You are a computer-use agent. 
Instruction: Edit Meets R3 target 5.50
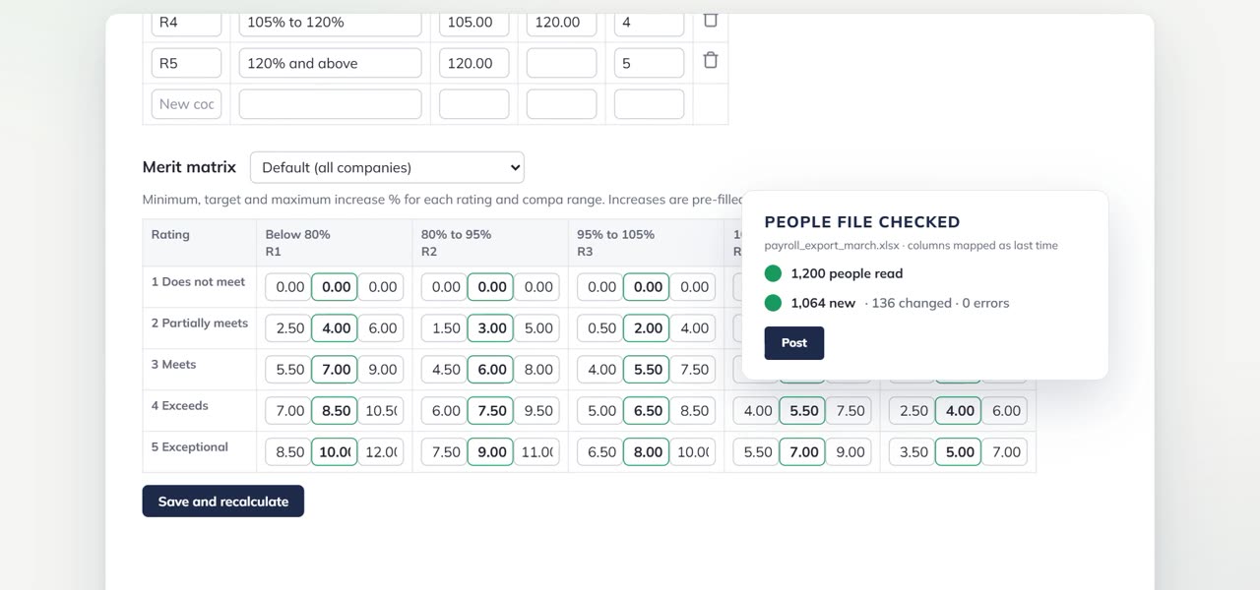pos(646,370)
